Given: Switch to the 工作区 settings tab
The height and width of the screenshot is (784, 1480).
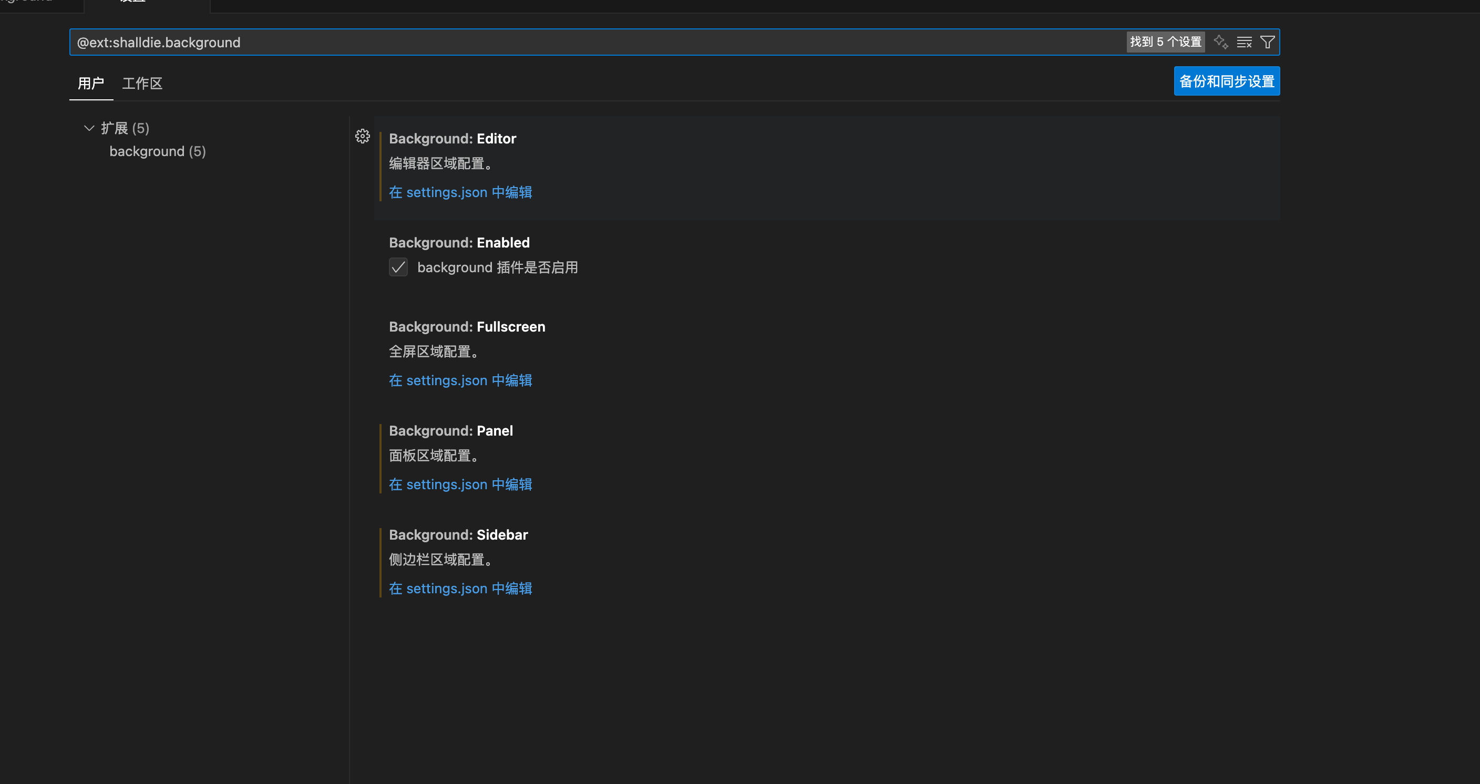Looking at the screenshot, I should pyautogui.click(x=141, y=83).
